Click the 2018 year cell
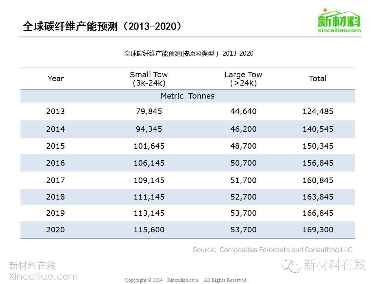378x284 pixels. (56, 196)
